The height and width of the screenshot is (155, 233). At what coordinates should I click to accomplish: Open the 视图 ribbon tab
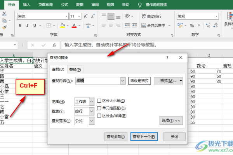coord(110,5)
